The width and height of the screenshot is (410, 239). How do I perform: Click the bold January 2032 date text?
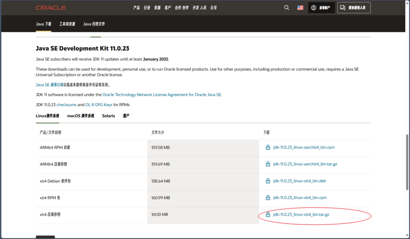(156, 59)
